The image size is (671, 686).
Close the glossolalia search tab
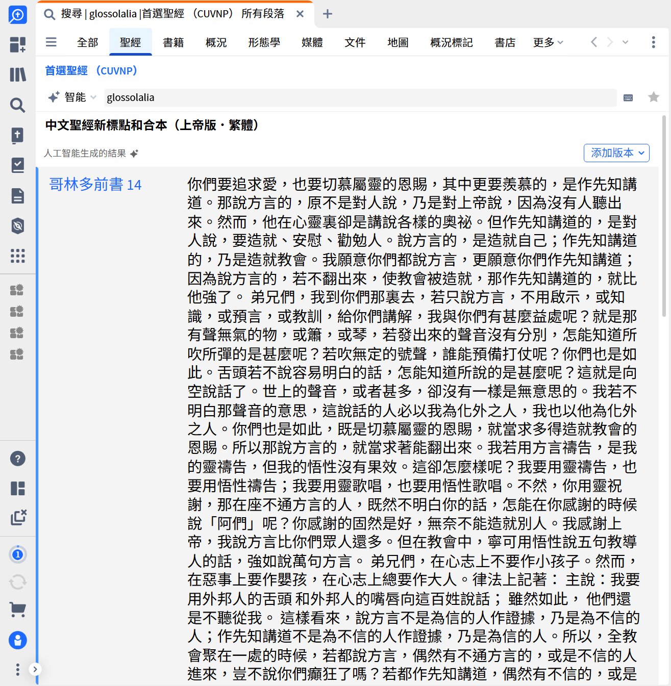300,14
